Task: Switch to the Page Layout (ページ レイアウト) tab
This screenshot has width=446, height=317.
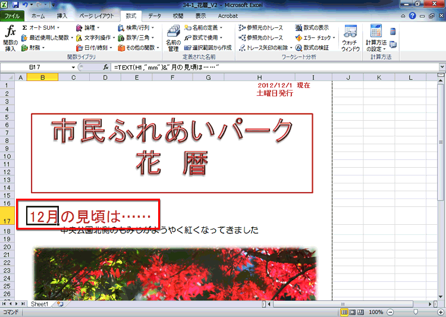Action: 96,16
